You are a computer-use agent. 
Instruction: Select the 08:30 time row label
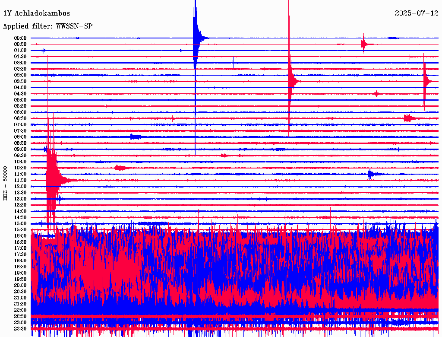coord(20,143)
